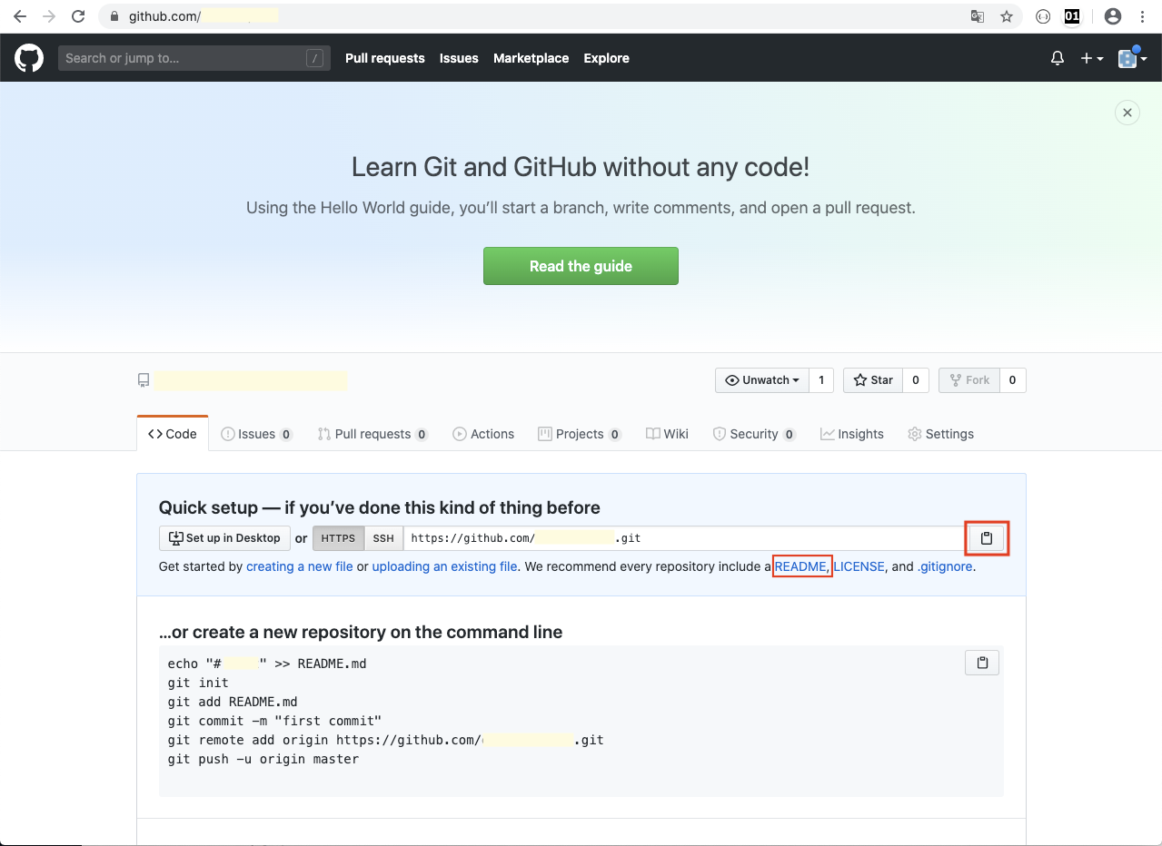Click the Fork button
The height and width of the screenshot is (846, 1162).
[x=969, y=380]
